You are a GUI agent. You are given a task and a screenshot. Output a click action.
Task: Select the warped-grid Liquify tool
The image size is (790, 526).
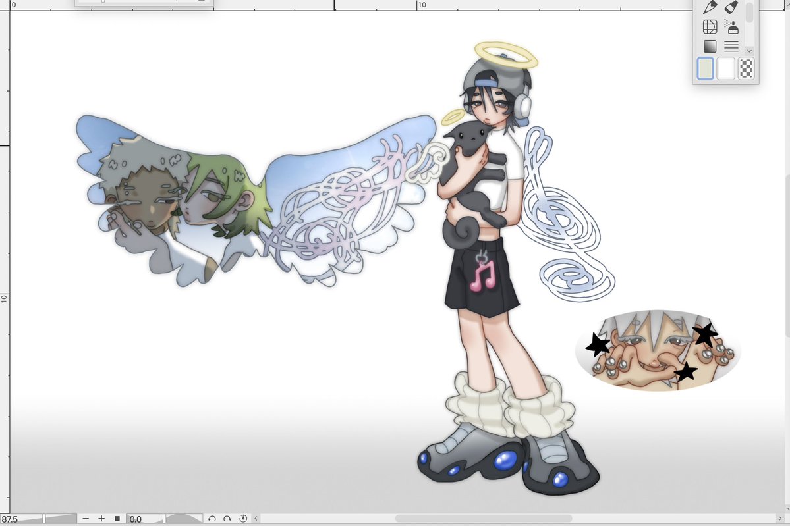tap(710, 27)
